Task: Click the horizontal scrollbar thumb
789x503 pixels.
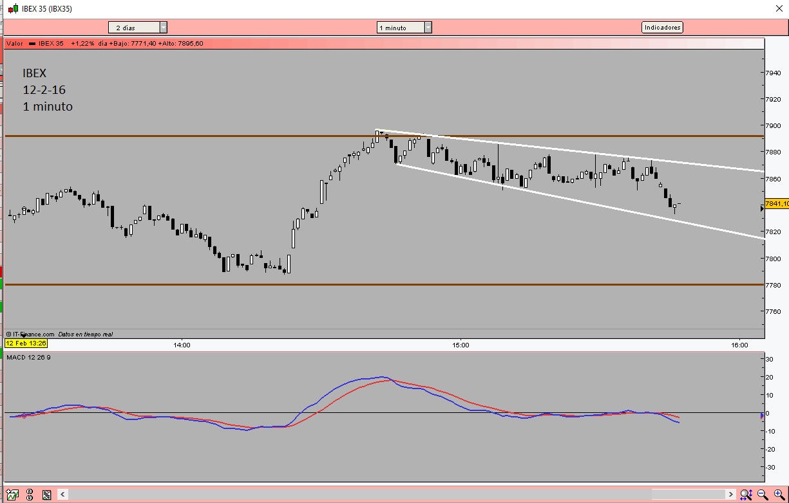Action: [687, 495]
